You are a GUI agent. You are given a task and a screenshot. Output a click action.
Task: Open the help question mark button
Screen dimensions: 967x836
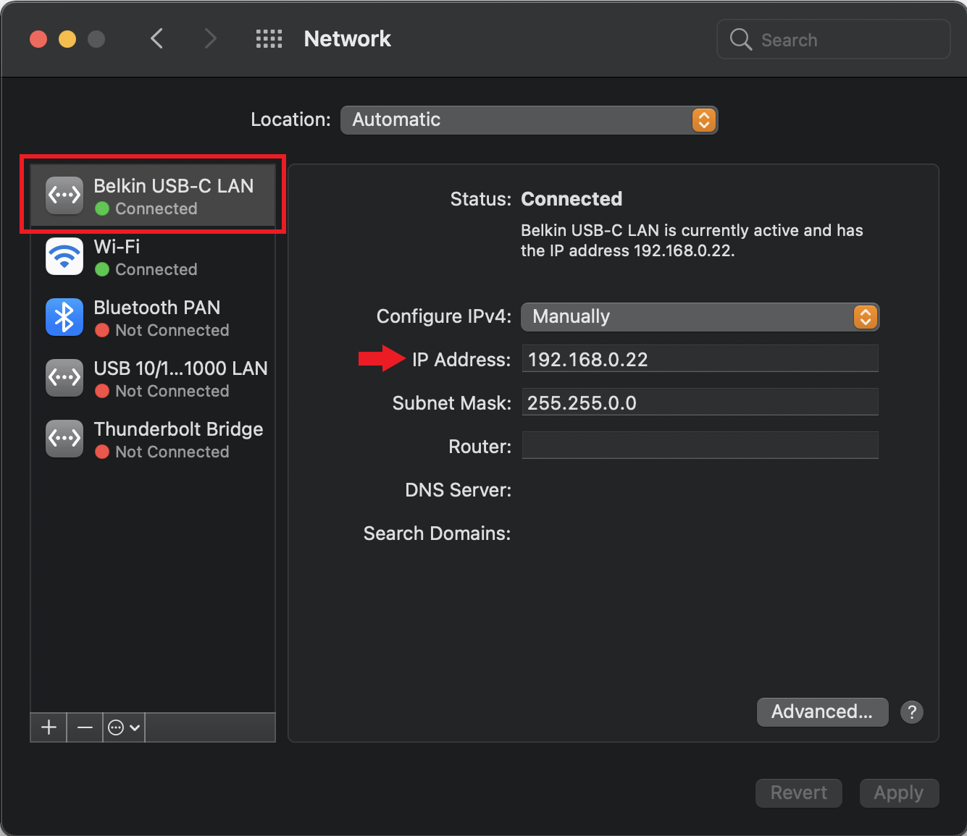coord(912,712)
